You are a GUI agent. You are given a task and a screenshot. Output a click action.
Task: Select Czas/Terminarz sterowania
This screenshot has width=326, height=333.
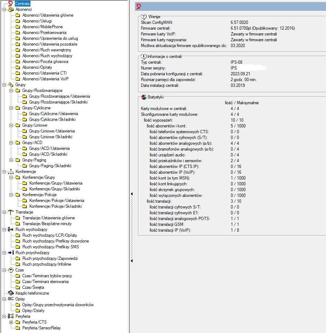pos(45,282)
